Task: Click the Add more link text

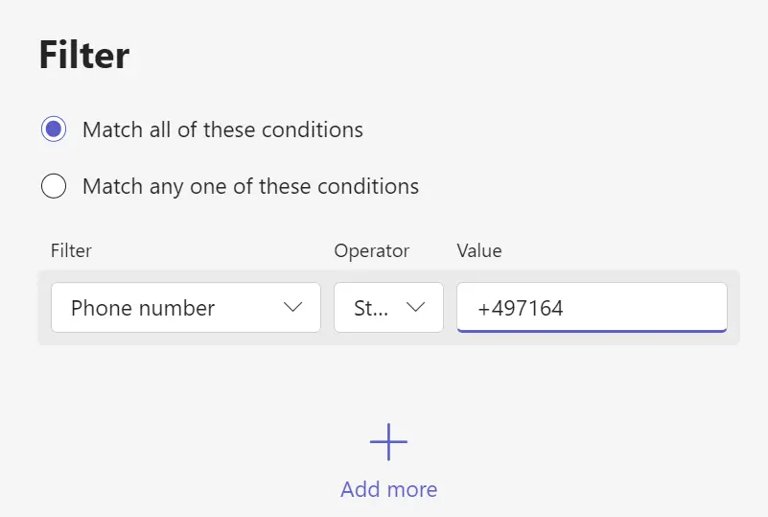Action: coord(389,489)
